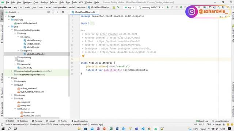Click Select Opened File target icon
234x131 pixels.
[48, 12]
